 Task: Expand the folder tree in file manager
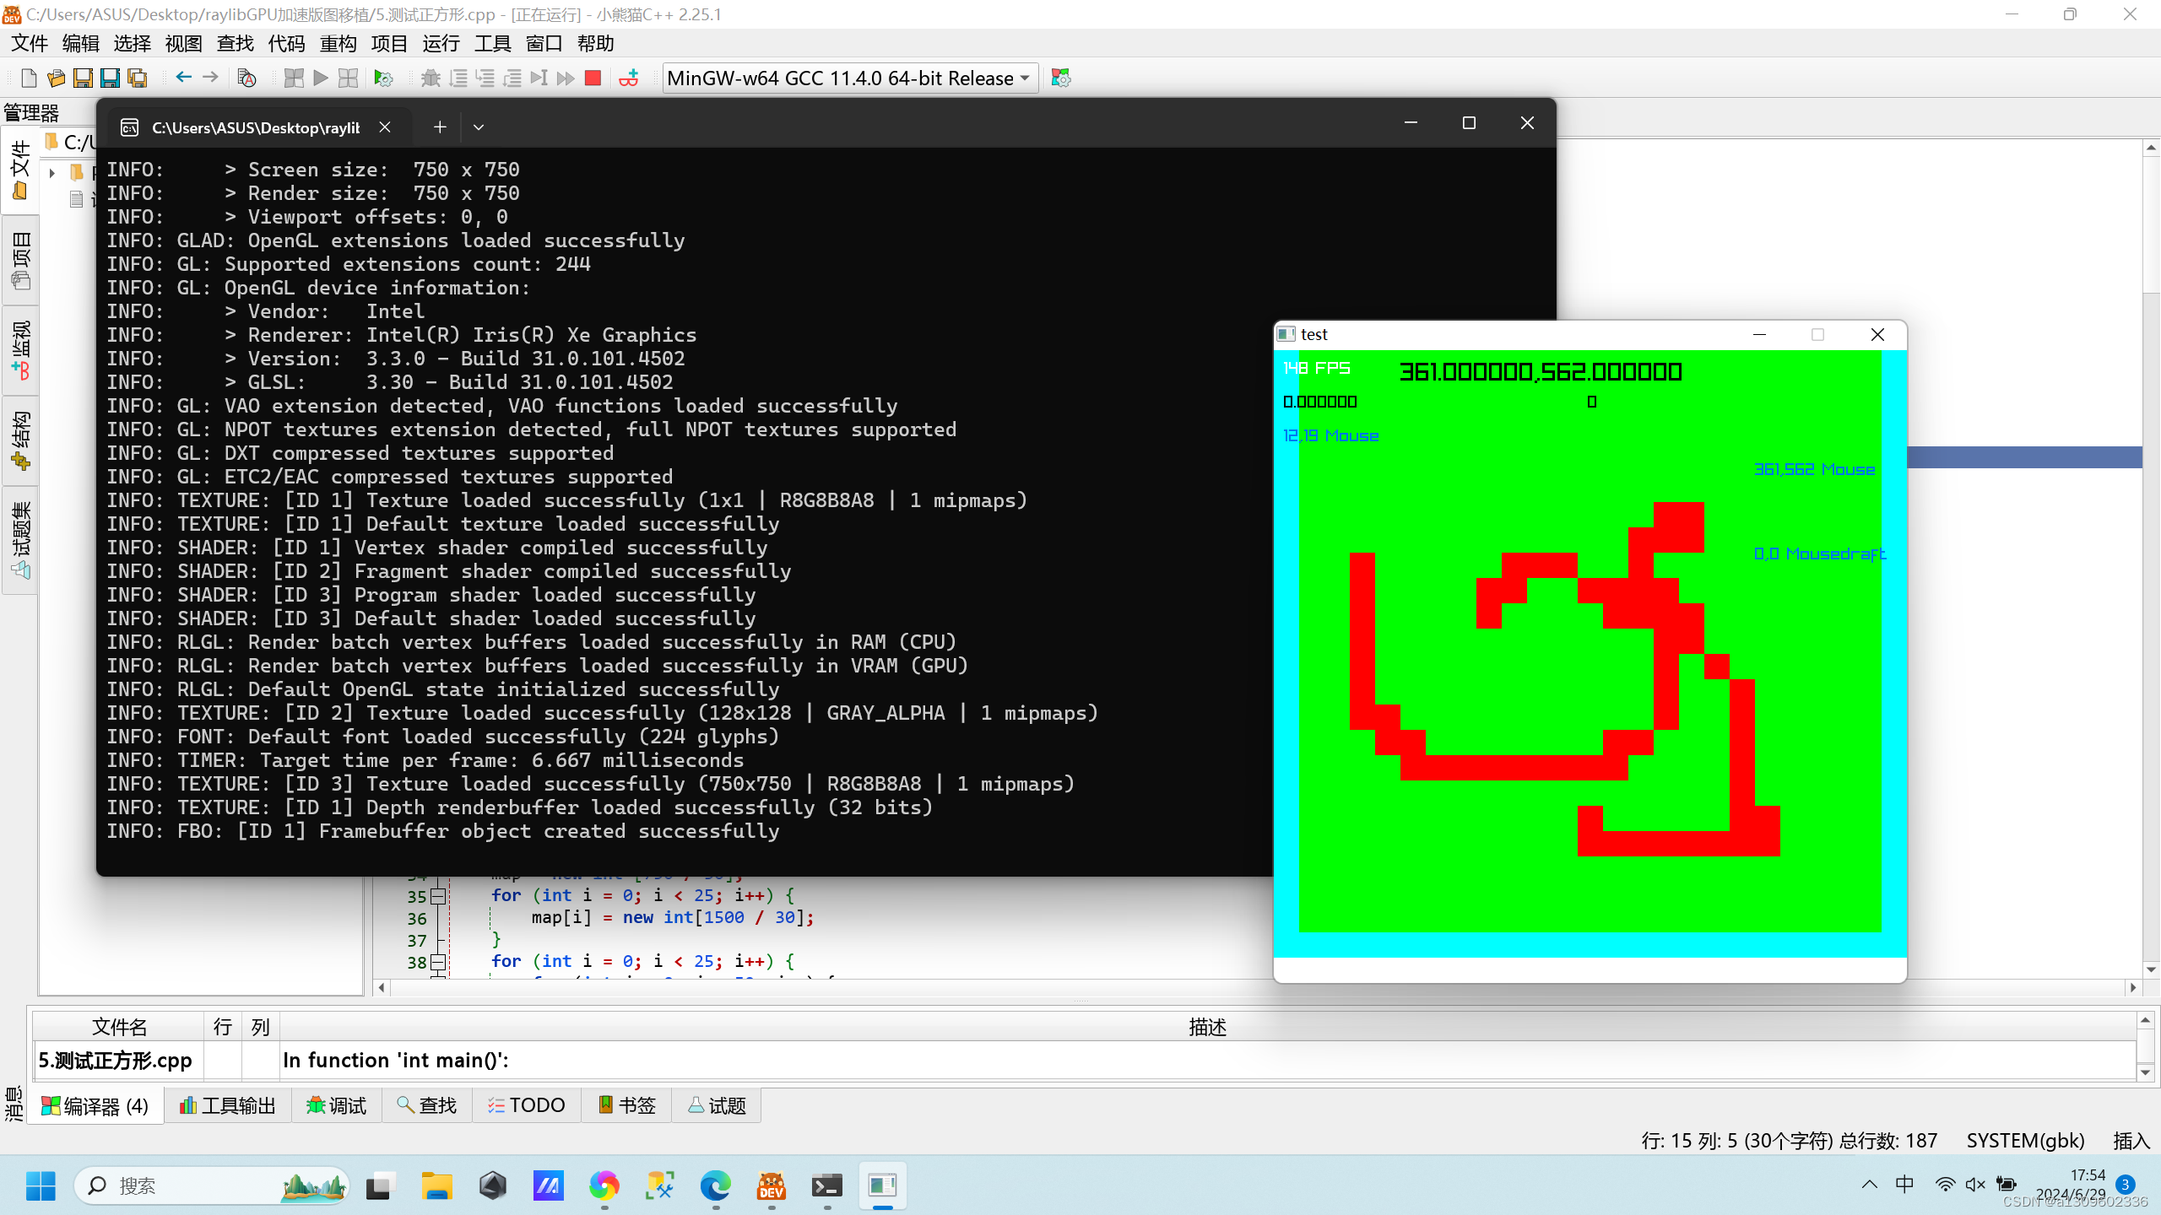click(52, 173)
